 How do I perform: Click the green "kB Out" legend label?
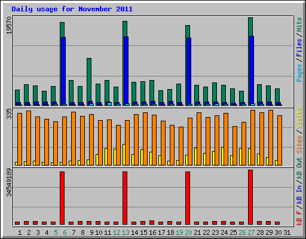click(299, 168)
